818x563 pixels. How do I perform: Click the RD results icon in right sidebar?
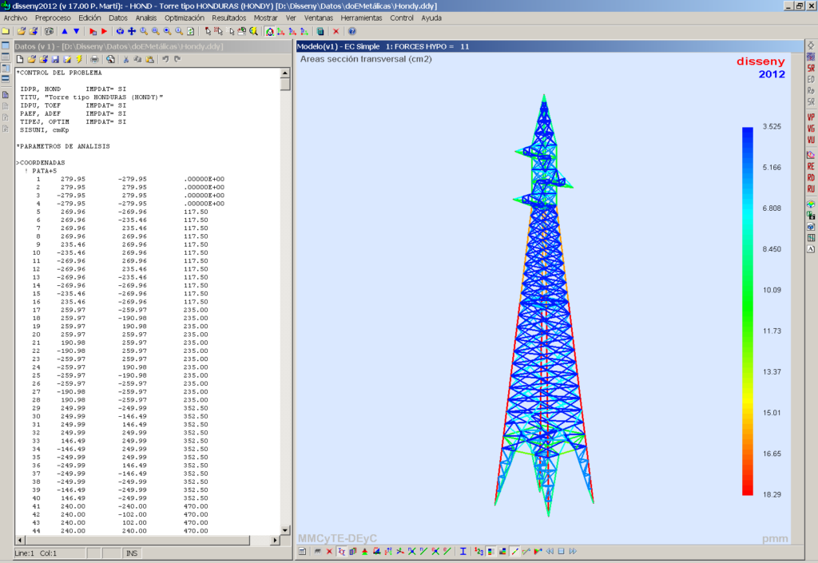coord(811,177)
